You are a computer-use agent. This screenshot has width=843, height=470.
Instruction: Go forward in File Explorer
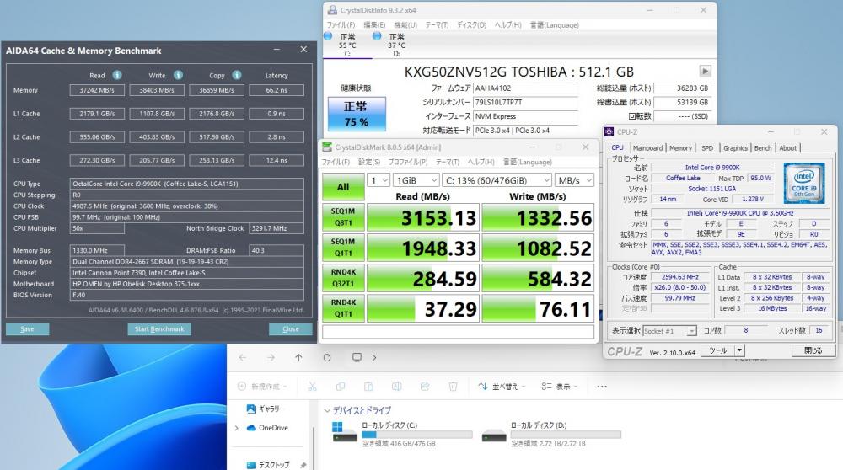click(271, 357)
